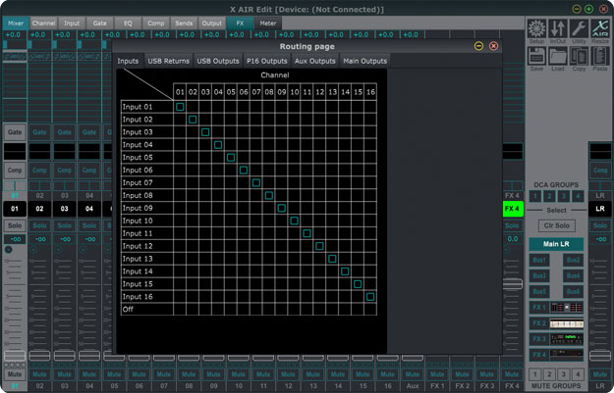Toggle Input 05 to Channel 05 routing
The height and width of the screenshot is (393, 614).
tap(231, 158)
